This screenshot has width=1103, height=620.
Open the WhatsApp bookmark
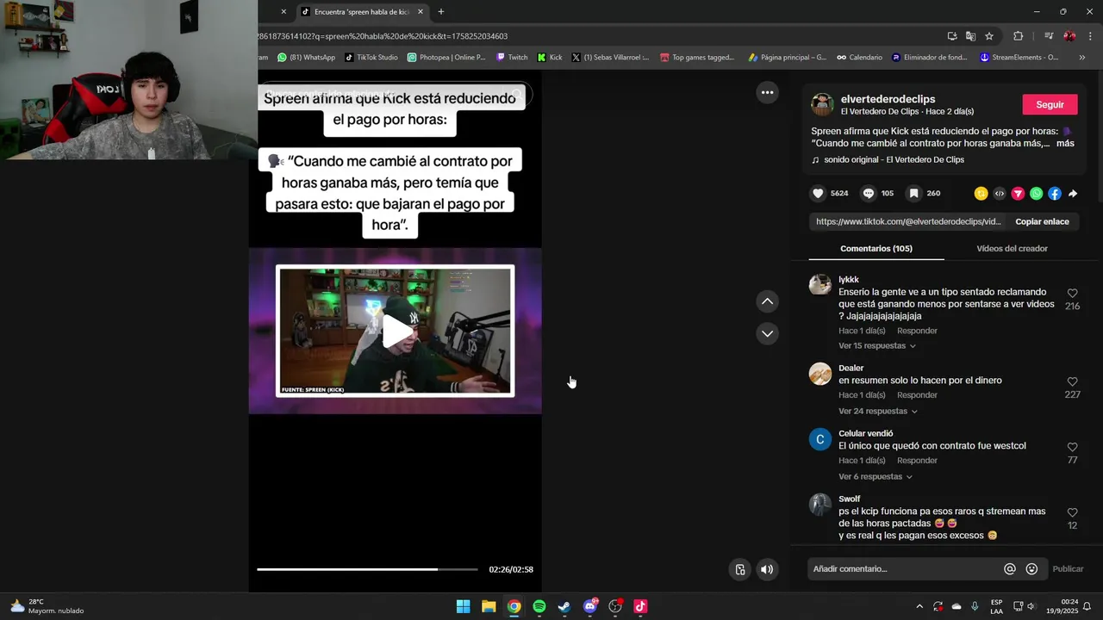[x=307, y=58]
